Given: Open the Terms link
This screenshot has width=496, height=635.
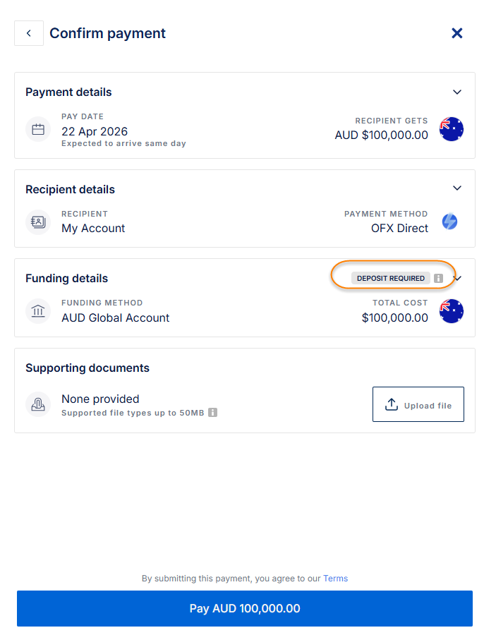Looking at the screenshot, I should click(335, 579).
